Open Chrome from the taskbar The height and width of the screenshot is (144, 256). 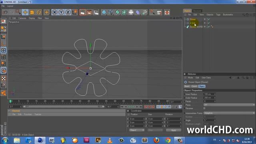tap(168, 140)
